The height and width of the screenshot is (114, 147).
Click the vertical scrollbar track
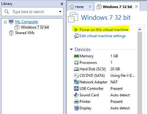coord(140,73)
